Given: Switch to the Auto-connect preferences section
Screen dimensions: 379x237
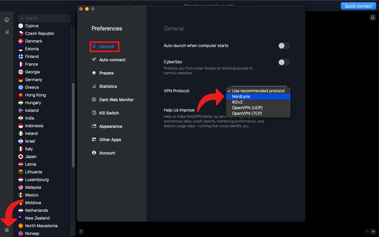Looking at the screenshot, I should 112,60.
